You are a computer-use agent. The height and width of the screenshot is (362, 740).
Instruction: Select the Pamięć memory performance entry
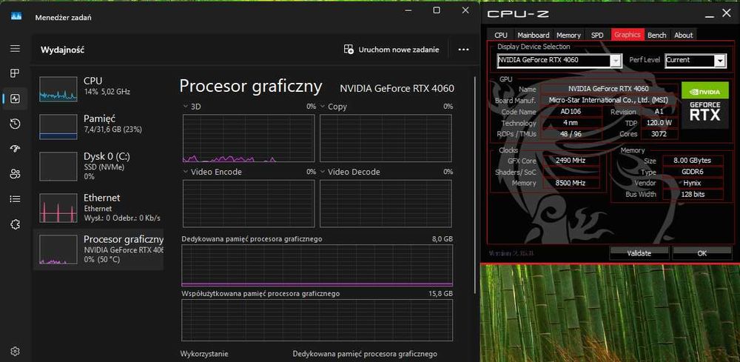pos(98,126)
